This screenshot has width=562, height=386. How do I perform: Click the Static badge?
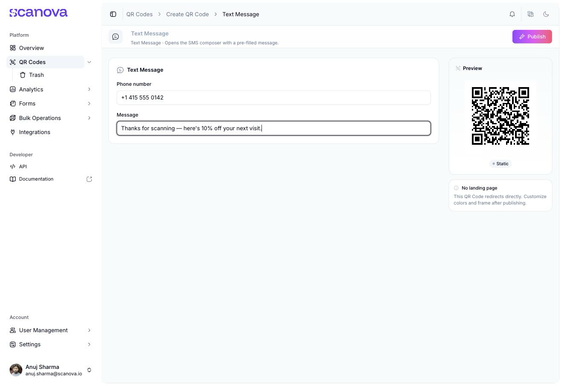pos(501,164)
